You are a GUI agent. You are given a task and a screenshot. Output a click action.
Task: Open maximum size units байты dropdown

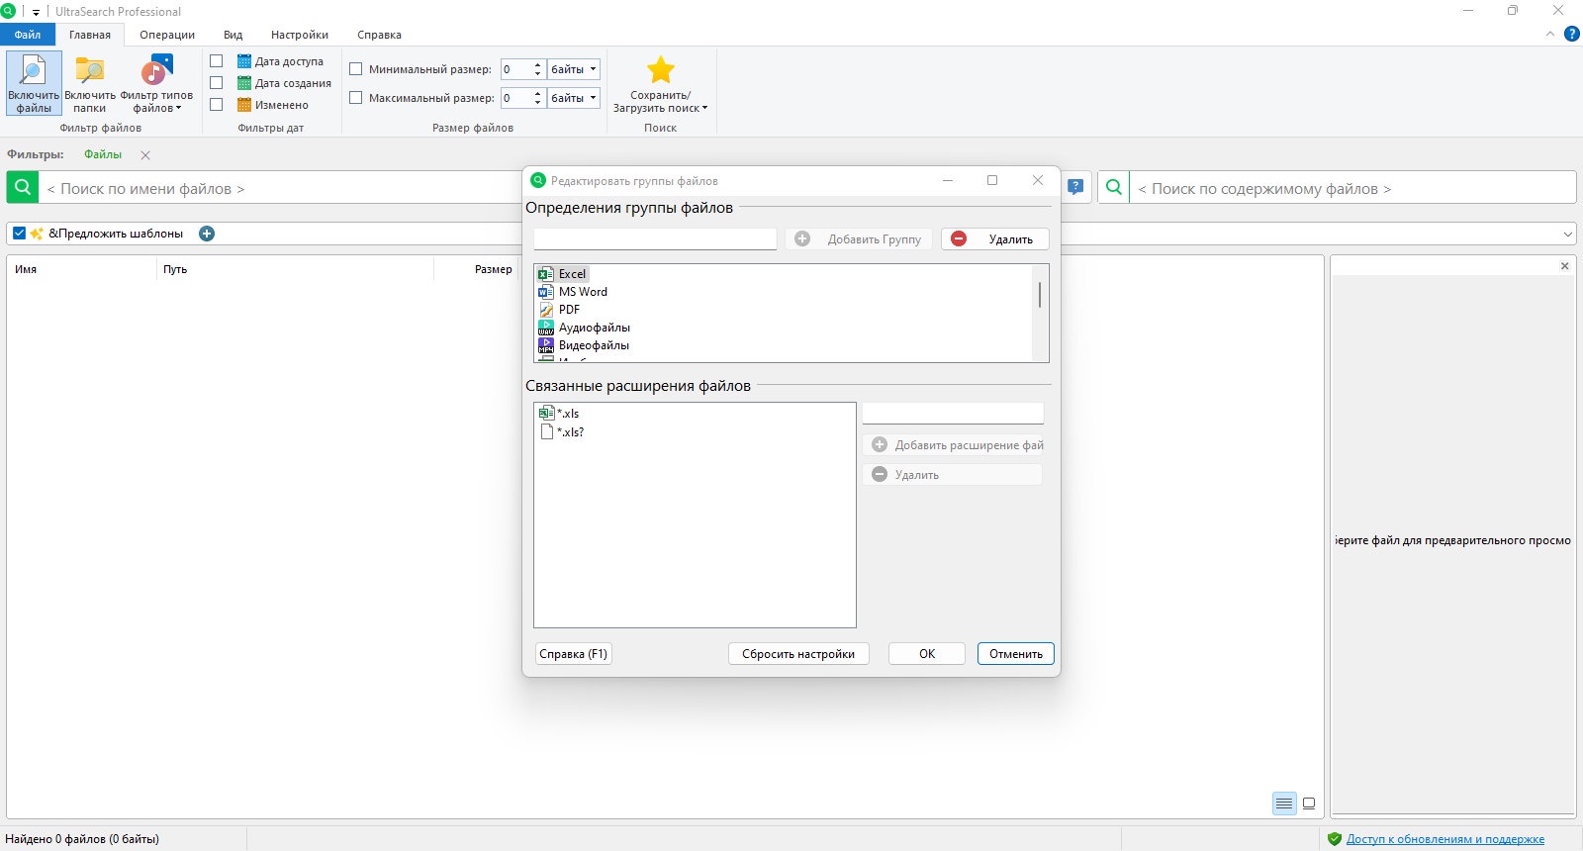click(574, 98)
